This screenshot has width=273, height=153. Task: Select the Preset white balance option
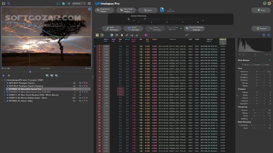(x=265, y=64)
